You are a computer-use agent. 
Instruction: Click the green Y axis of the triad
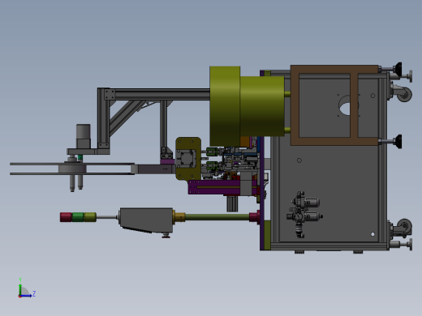point(20,288)
